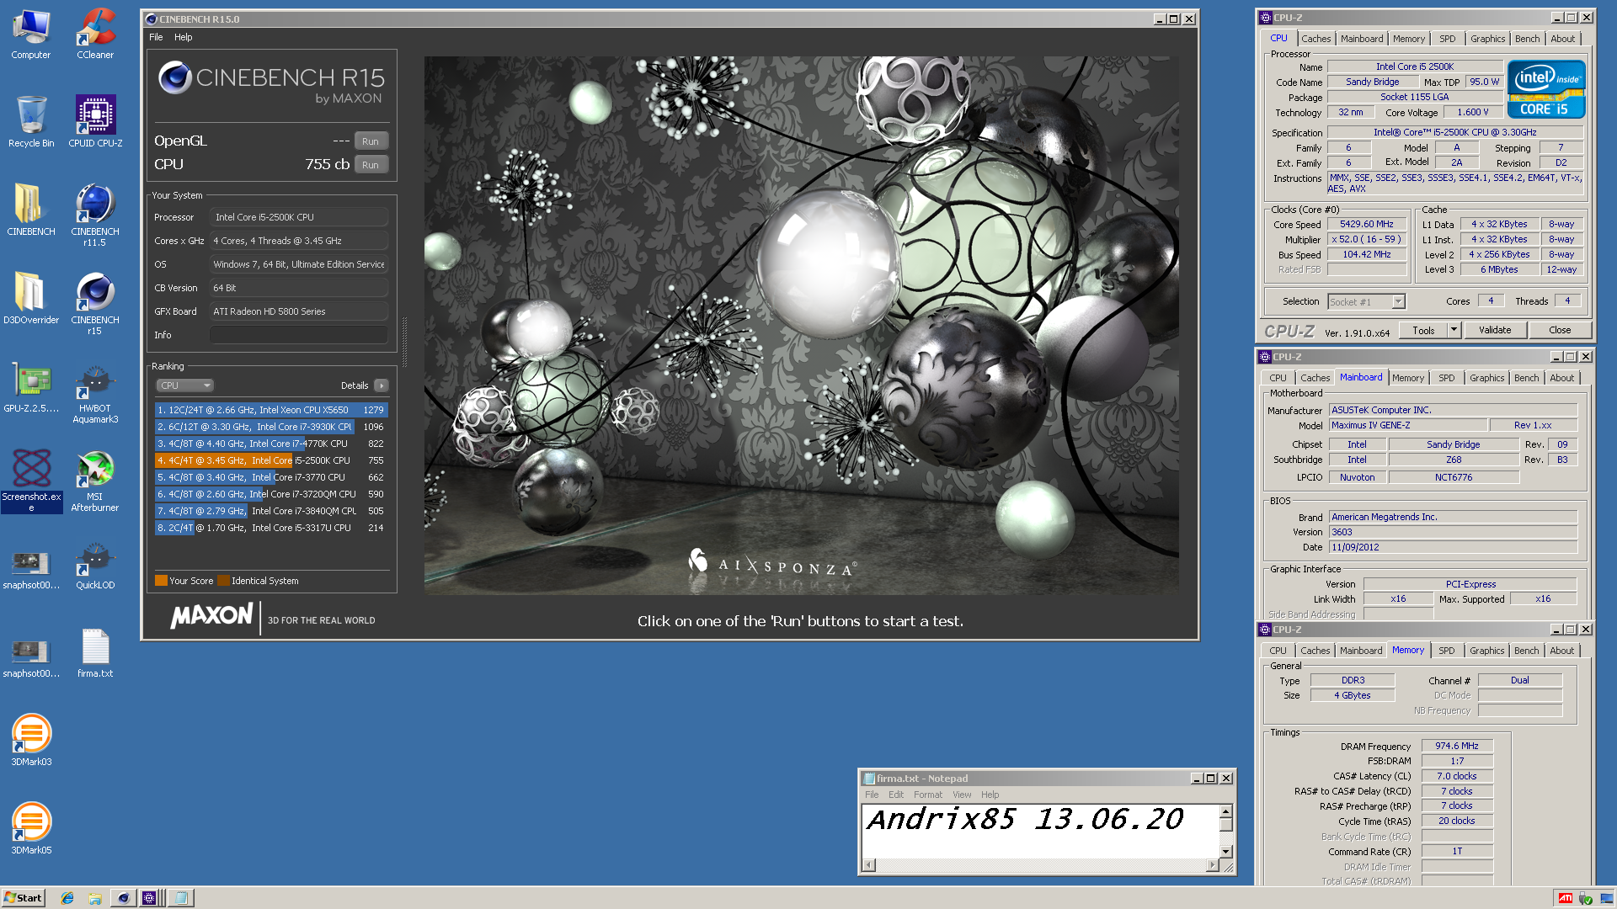The height and width of the screenshot is (909, 1617).
Task: Open the D3DOverrider folder icon
Action: tap(31, 299)
